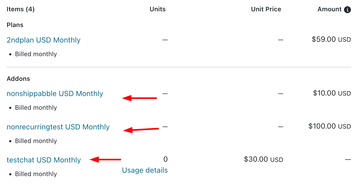Viewport: 359px width, 190px height.
Task: Open the nonshippabble USD Monthly addon
Action: coord(55,94)
